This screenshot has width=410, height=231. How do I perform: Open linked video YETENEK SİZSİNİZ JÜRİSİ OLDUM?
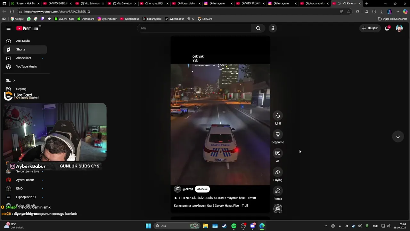(215, 198)
